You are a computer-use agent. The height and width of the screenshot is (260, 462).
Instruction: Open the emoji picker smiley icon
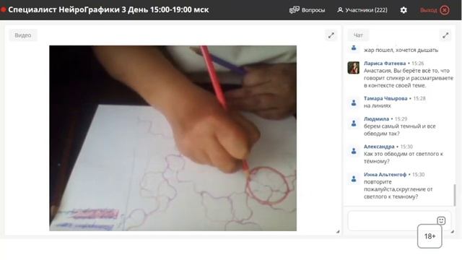[x=441, y=220]
